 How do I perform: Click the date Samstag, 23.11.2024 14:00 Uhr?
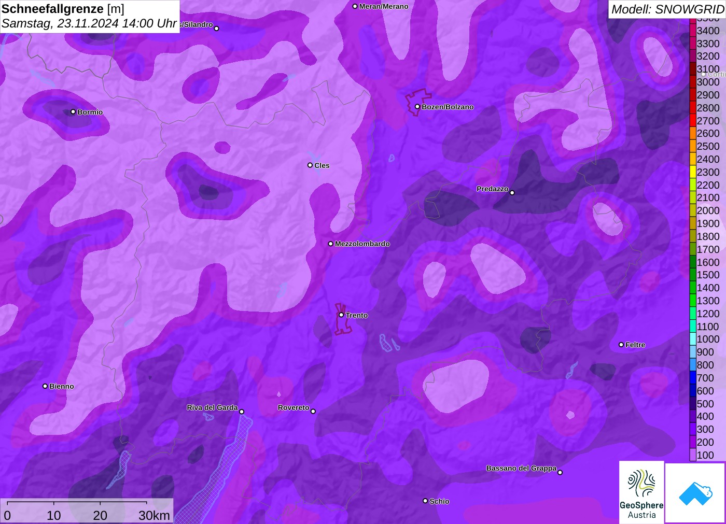pos(89,24)
